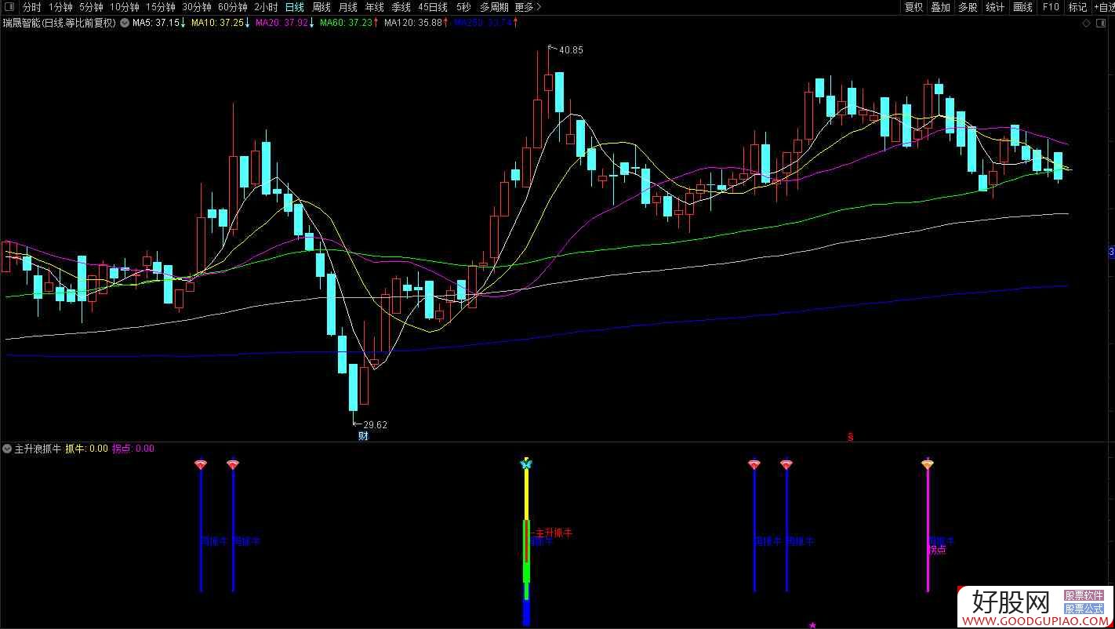Screen dimensions: 1115x629
Task: Click the +自选 add-to-watchlist button
Action: [1103, 7]
